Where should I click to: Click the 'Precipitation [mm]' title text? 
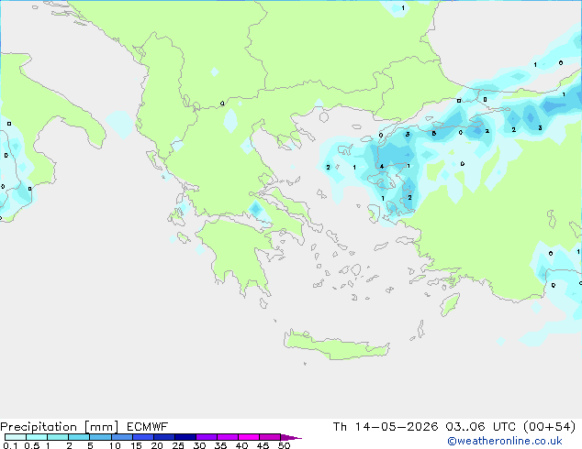[x=60, y=427]
